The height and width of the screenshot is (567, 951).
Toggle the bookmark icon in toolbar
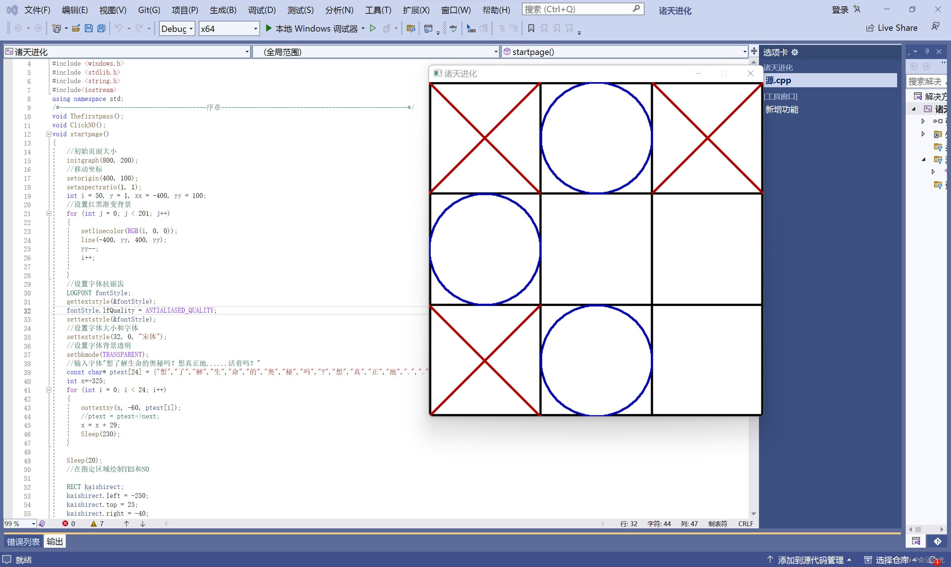click(x=531, y=28)
